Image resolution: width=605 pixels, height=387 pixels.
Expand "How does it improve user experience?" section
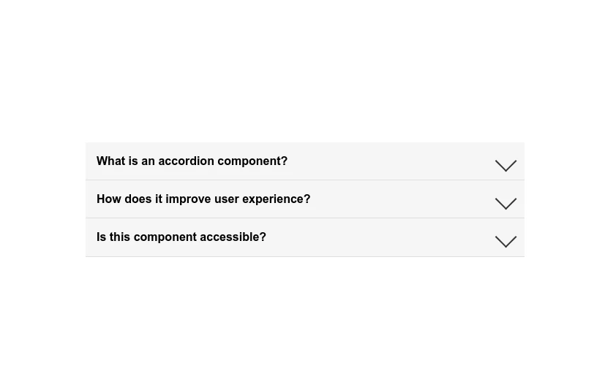[x=304, y=199]
